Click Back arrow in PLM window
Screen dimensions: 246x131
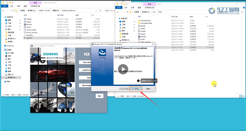coord(118,12)
